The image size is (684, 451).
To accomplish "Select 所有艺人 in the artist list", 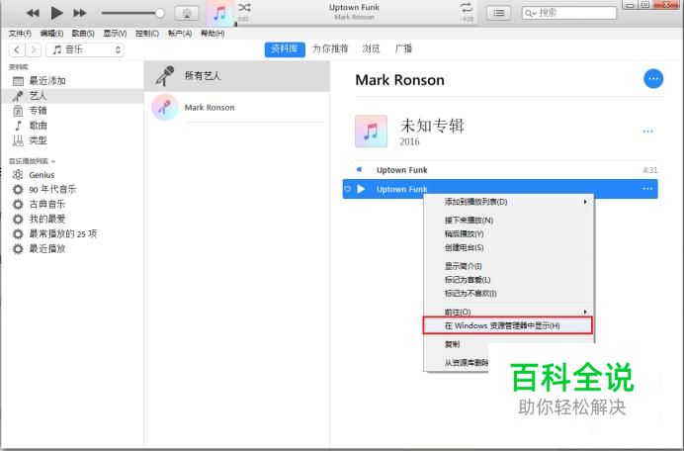I will pyautogui.click(x=237, y=76).
